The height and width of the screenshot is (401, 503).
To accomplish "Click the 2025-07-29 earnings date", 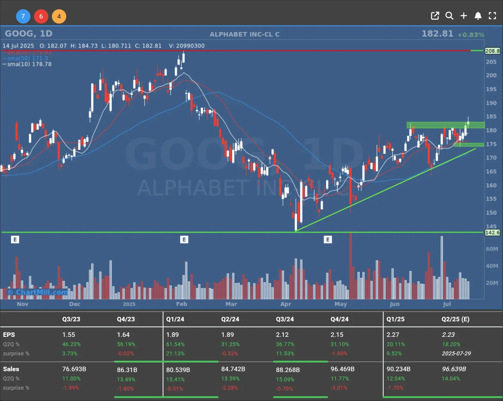I will coord(456,354).
